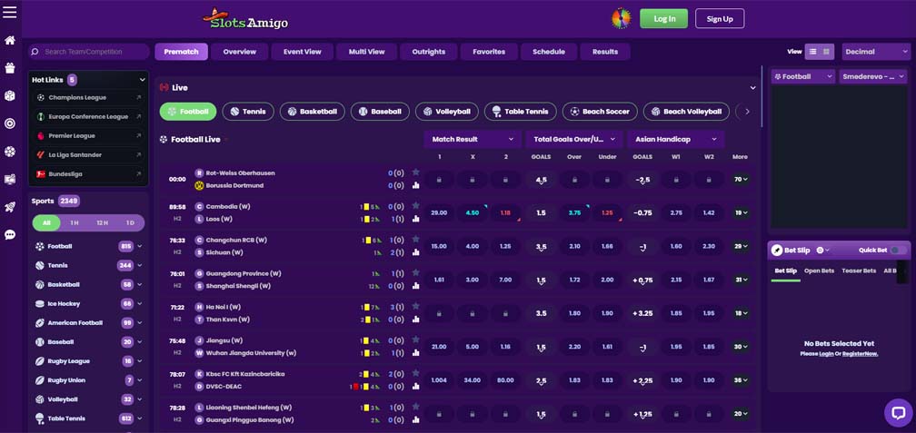Open the live chat bubble button
Image resolution: width=916 pixels, height=433 pixels.
tap(898, 412)
